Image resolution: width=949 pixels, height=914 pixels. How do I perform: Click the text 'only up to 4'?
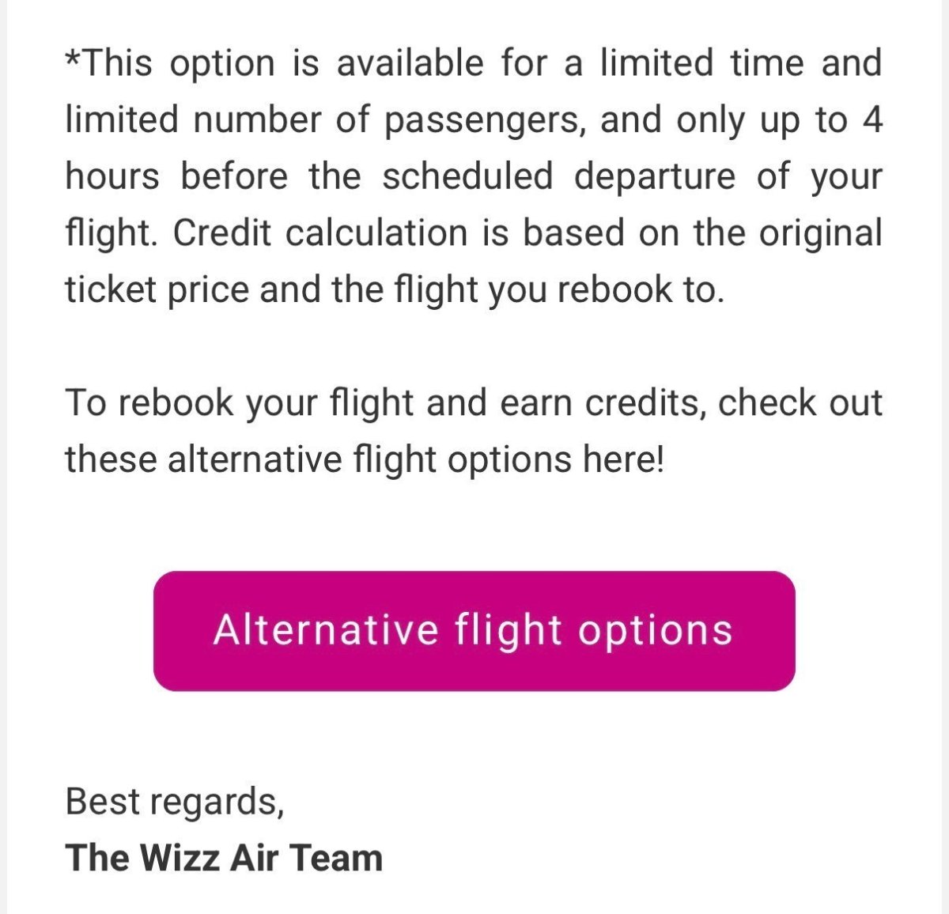click(779, 119)
